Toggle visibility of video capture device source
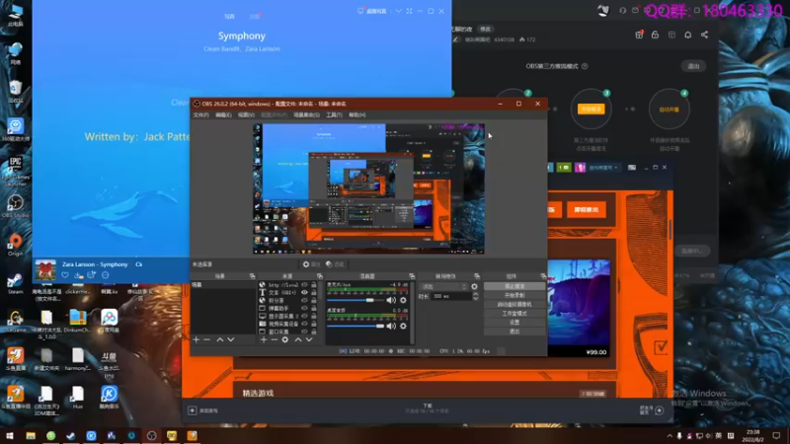This screenshot has width=790, height=444. click(304, 324)
